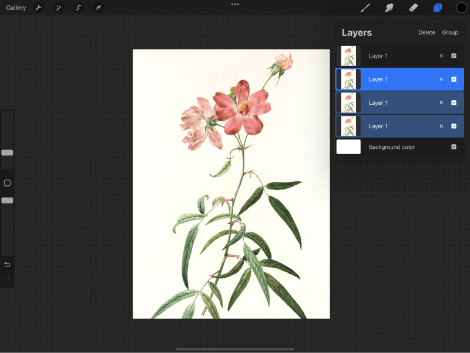Click the bottom Layer 1 name

(x=378, y=126)
